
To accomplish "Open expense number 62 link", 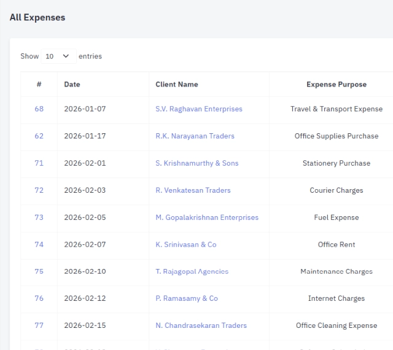I will click(x=39, y=136).
